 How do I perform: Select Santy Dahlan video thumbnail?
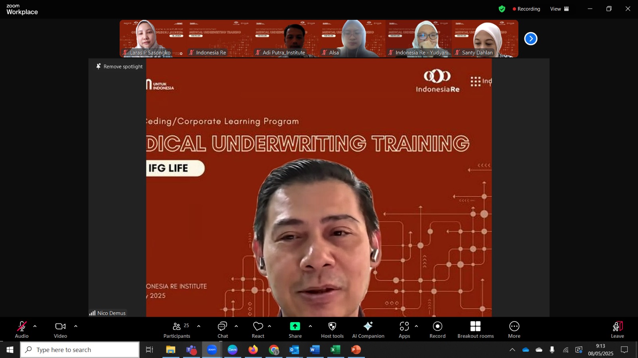pos(485,39)
